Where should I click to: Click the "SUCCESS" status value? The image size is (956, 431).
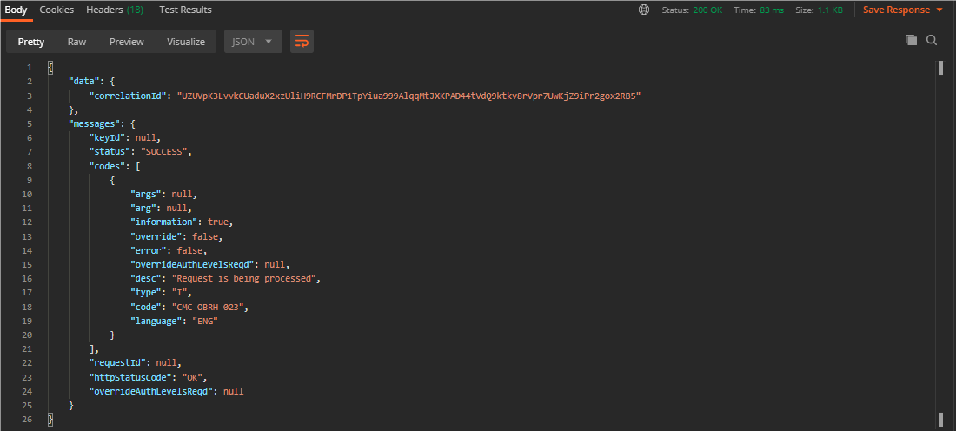tap(164, 151)
